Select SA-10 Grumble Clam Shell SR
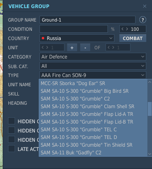The image size is (152, 169). point(93,107)
